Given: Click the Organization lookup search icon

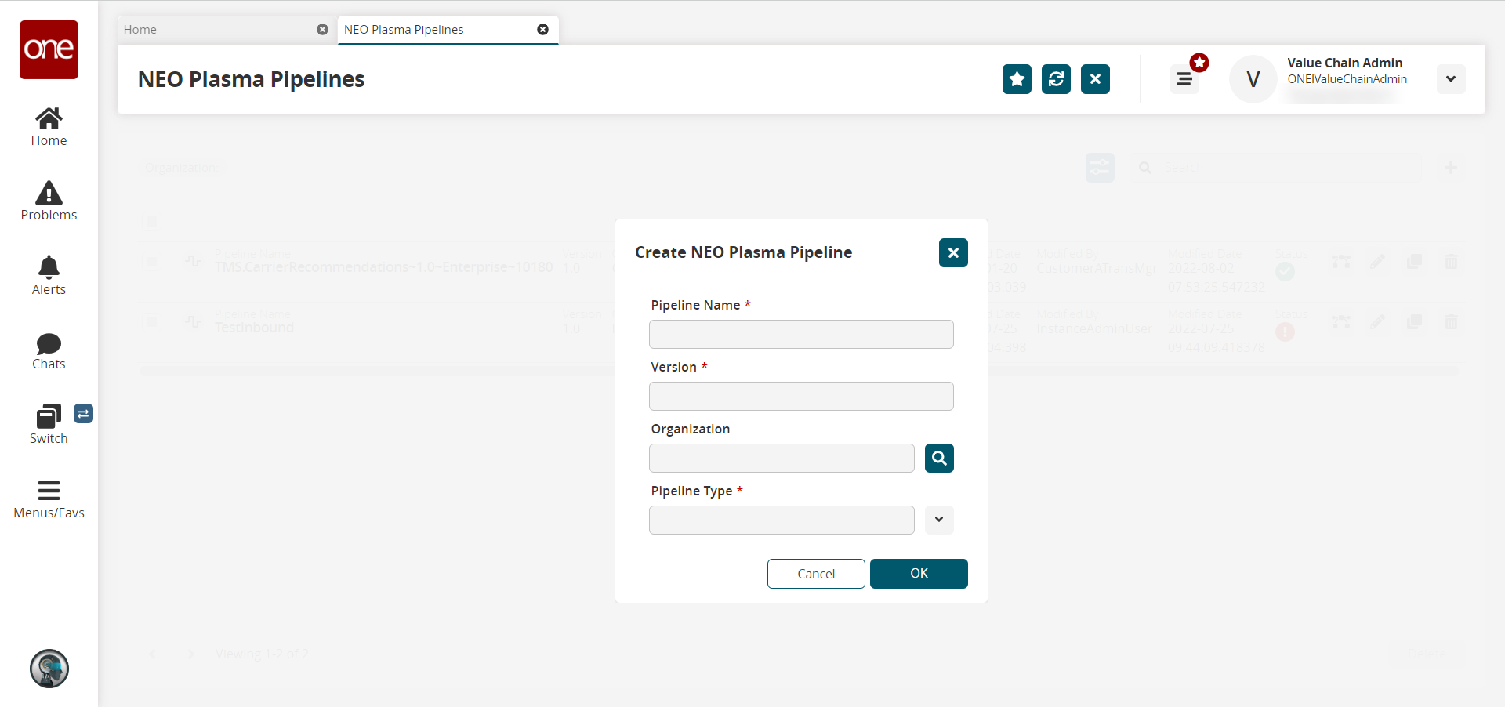Looking at the screenshot, I should pos(939,459).
